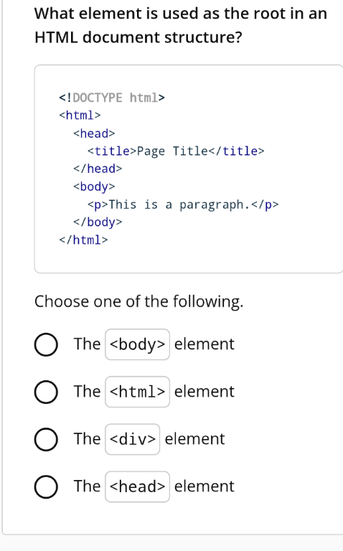Viewport: 343px width, 551px height.
Task: Click the opening <head> tag in code block
Action: pyautogui.click(x=94, y=133)
